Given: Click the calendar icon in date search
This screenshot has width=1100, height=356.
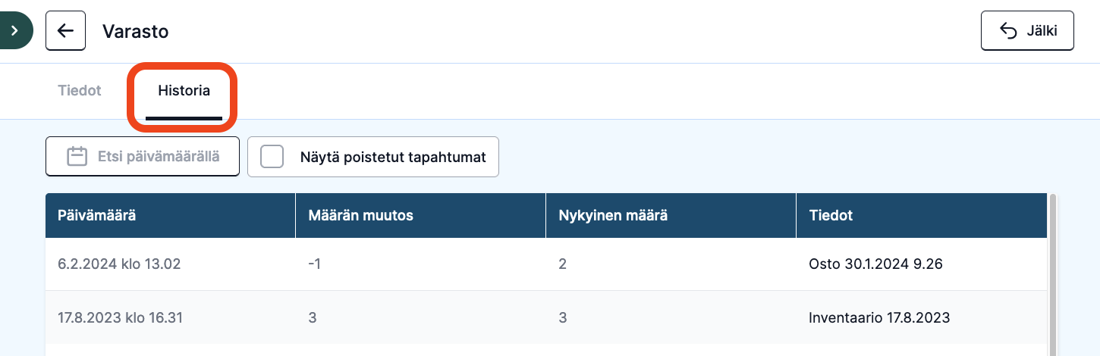Looking at the screenshot, I should 77,157.
